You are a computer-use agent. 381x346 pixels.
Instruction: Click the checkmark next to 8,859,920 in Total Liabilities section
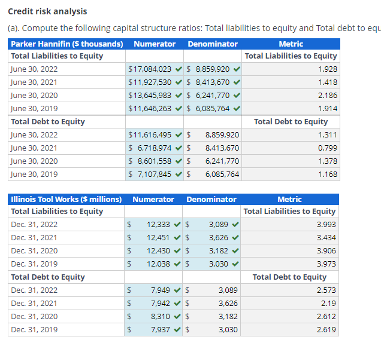237,69
